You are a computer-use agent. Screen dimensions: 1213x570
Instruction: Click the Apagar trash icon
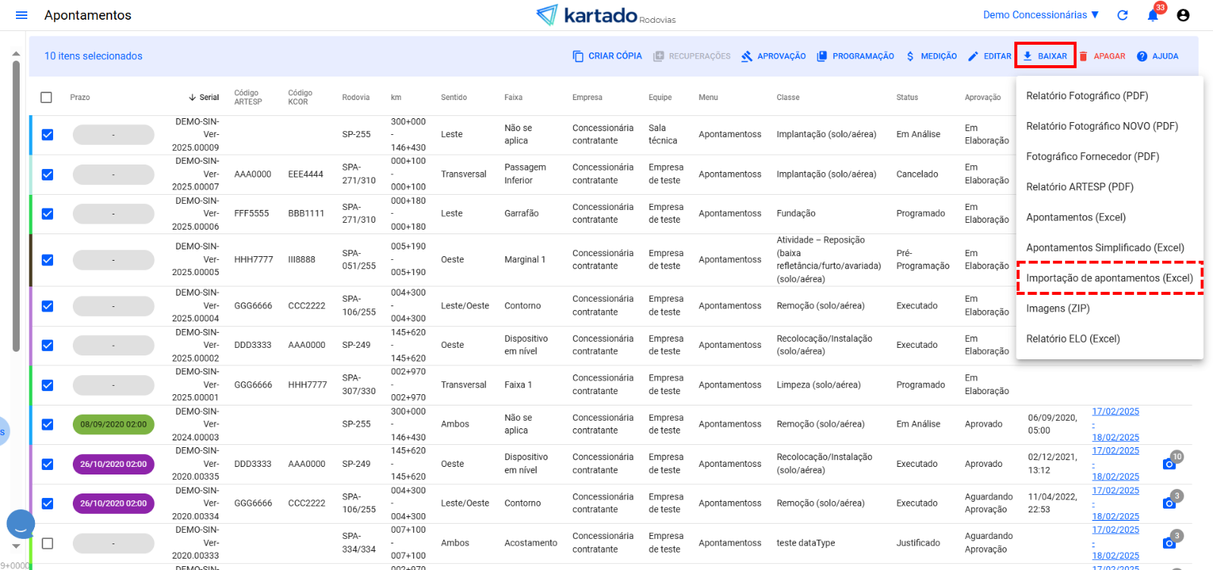[x=1083, y=56]
